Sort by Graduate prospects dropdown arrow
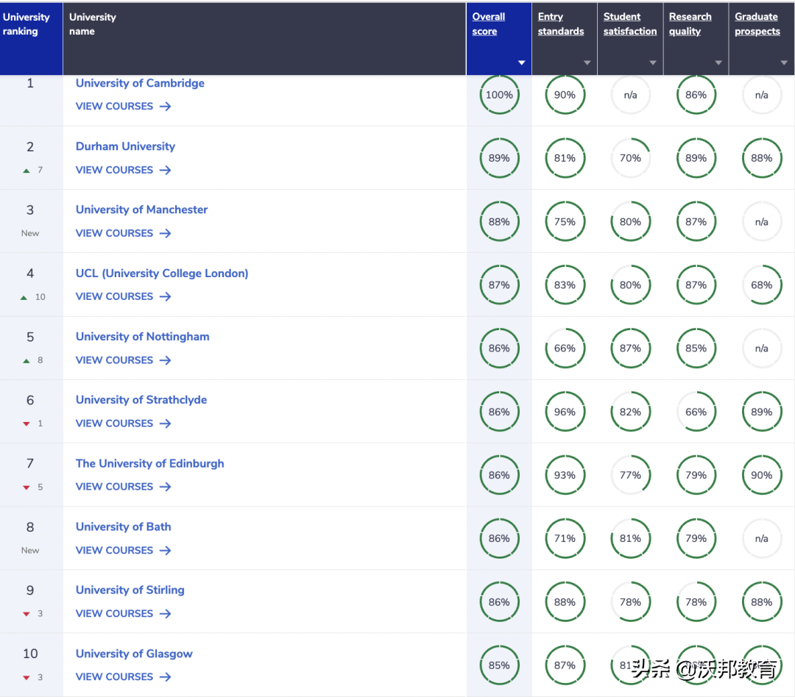 tap(784, 62)
